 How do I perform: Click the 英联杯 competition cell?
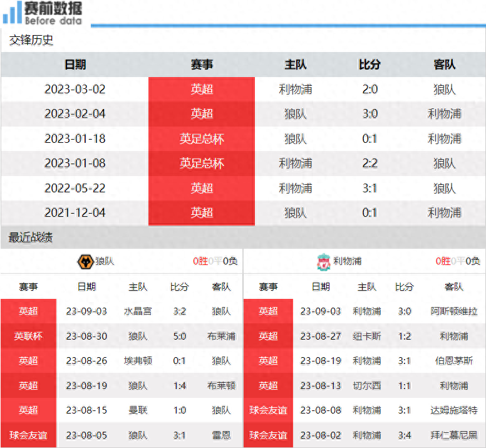28,336
